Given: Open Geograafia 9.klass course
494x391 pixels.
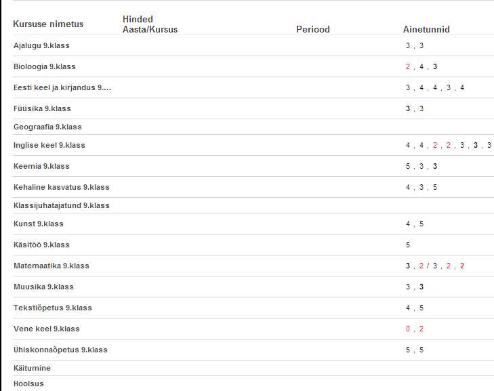Looking at the screenshot, I should pos(47,127).
